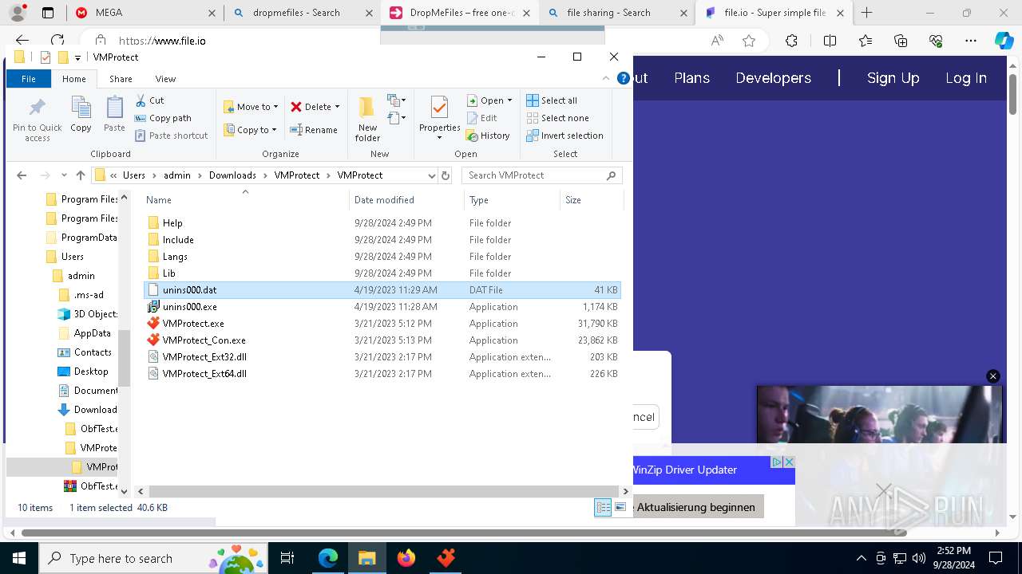This screenshot has width=1022, height=574.
Task: Click Sign Up on file.io
Action: pyautogui.click(x=893, y=78)
